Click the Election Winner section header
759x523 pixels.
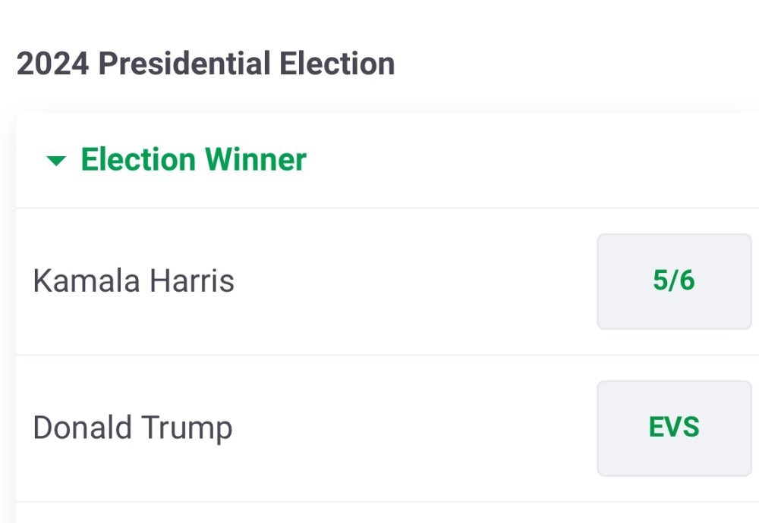[x=194, y=160]
